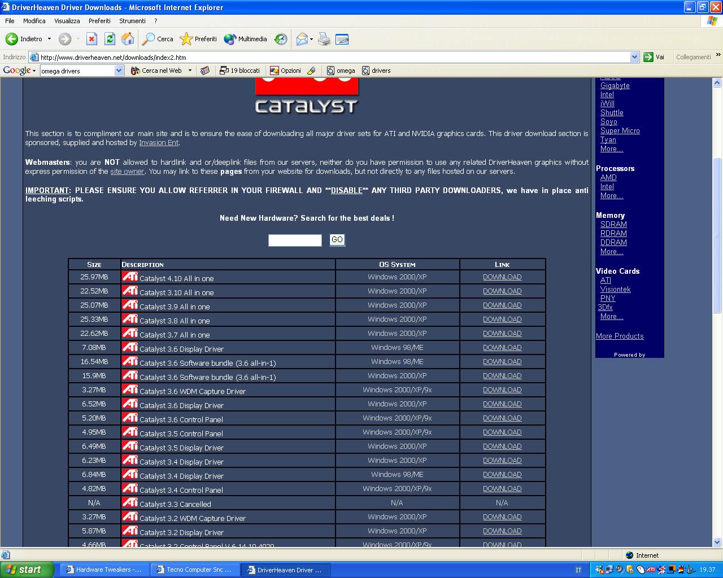Click the GO search button
This screenshot has width=723, height=578.
(x=337, y=240)
